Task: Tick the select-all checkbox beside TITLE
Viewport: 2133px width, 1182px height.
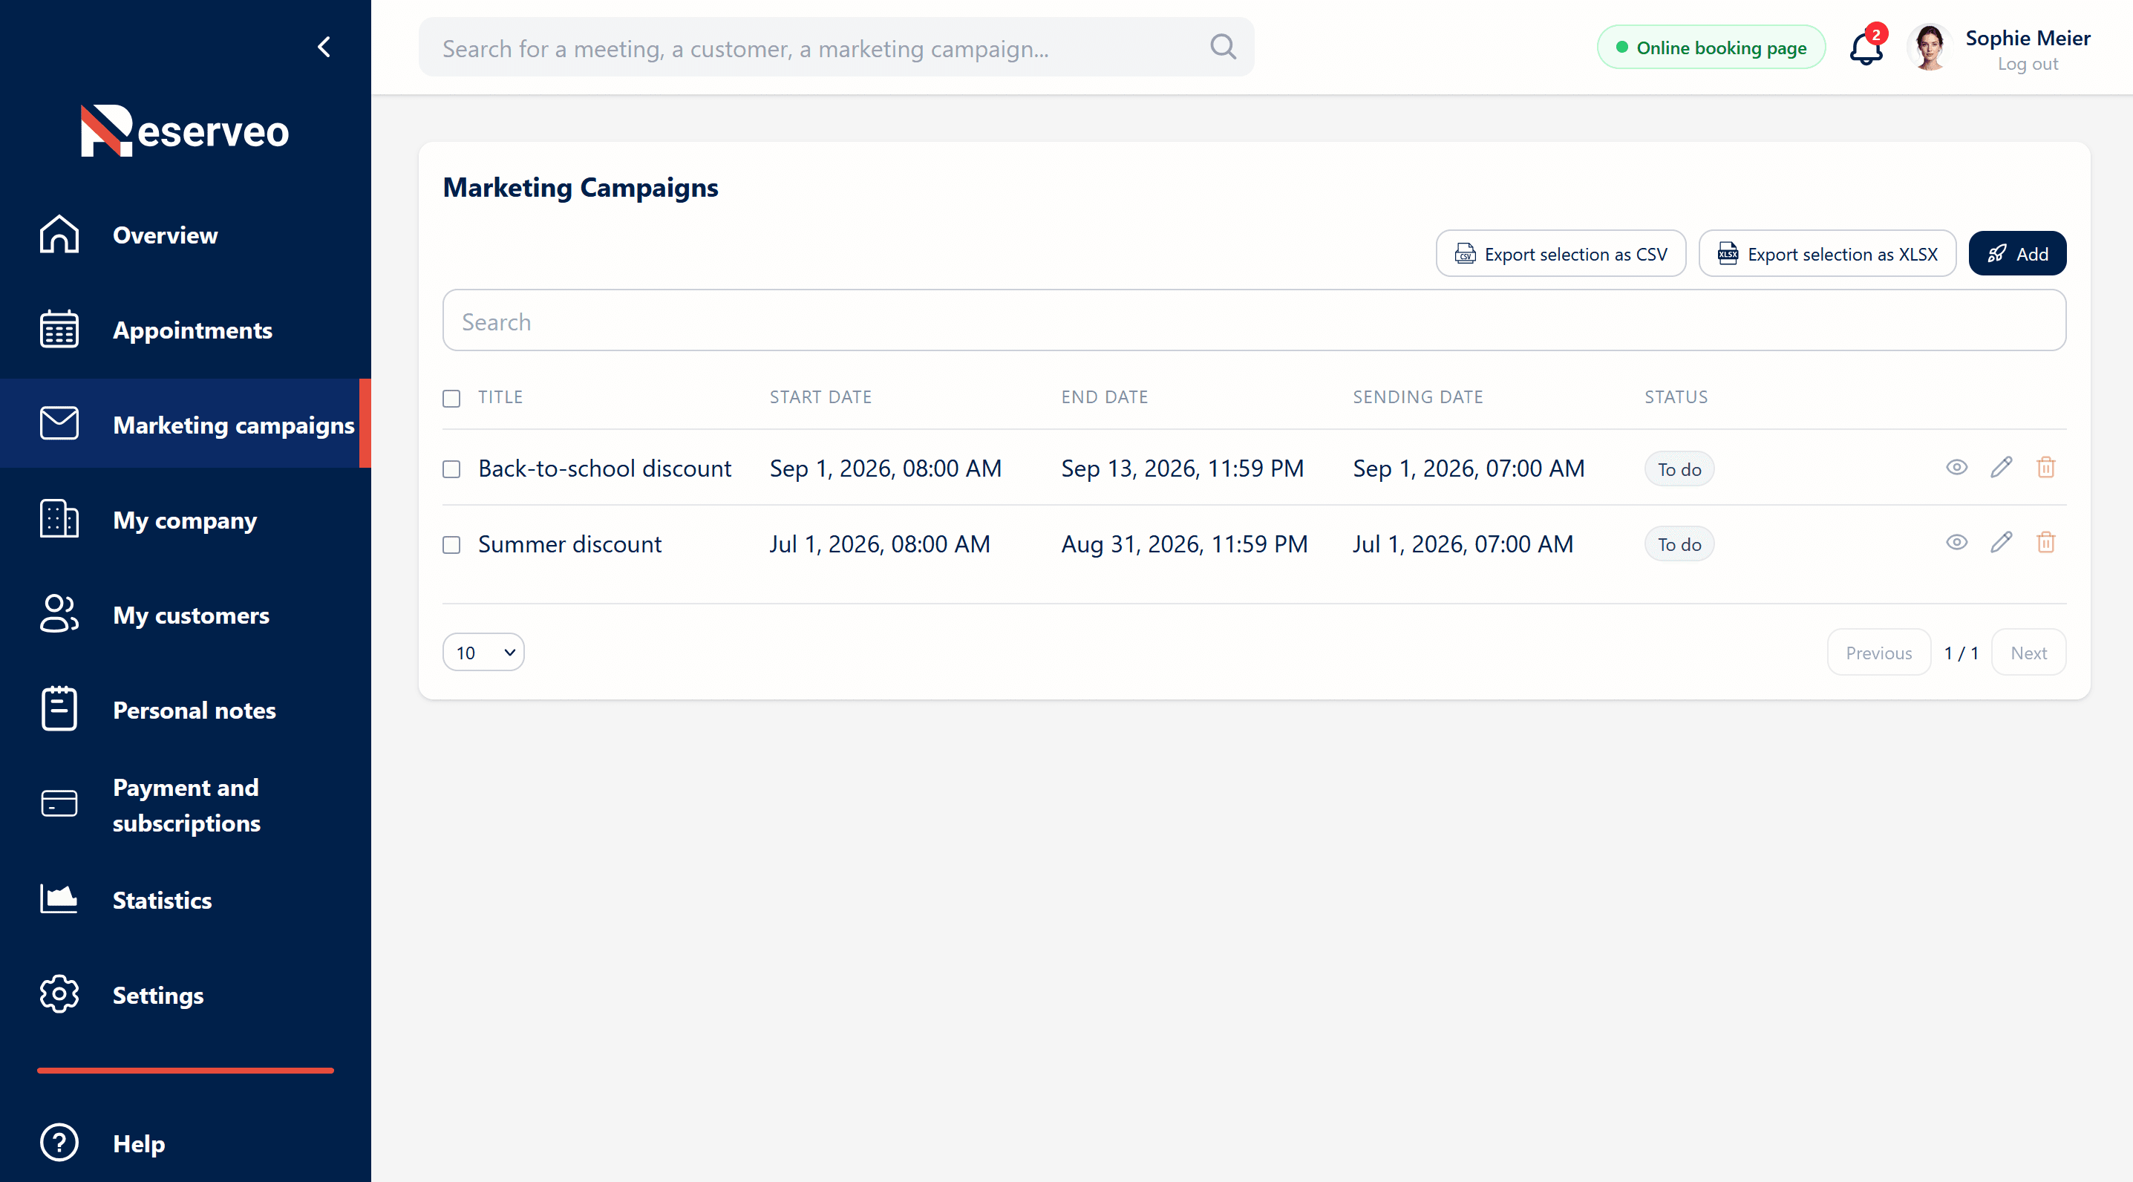Action: (x=451, y=399)
